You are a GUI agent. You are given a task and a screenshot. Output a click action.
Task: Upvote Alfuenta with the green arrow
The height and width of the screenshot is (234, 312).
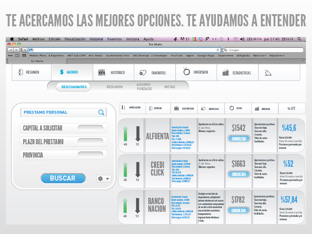point(125,134)
